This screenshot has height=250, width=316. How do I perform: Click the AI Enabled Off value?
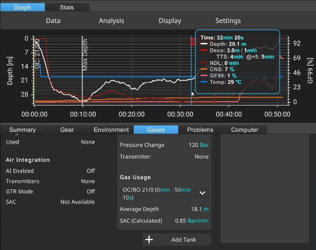91,171
